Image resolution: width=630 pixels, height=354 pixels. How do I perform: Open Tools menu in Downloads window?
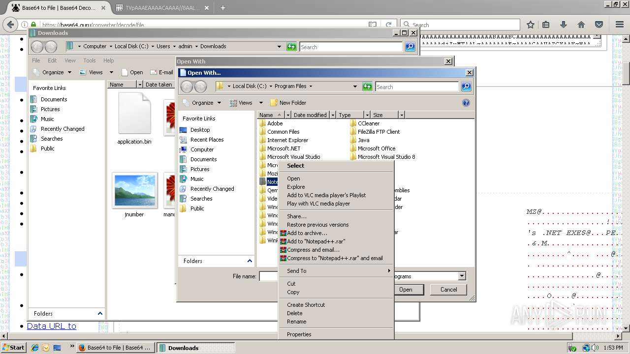(89, 60)
